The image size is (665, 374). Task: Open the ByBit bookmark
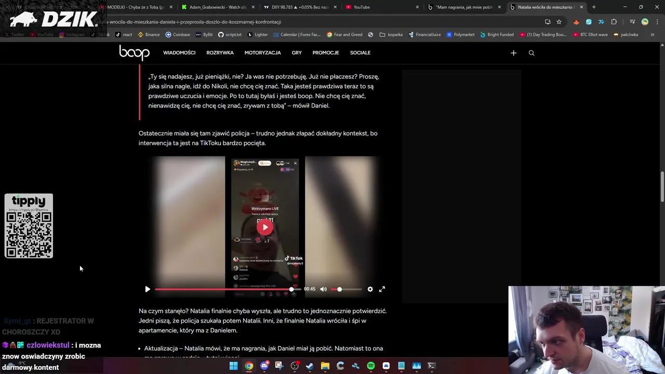204,35
